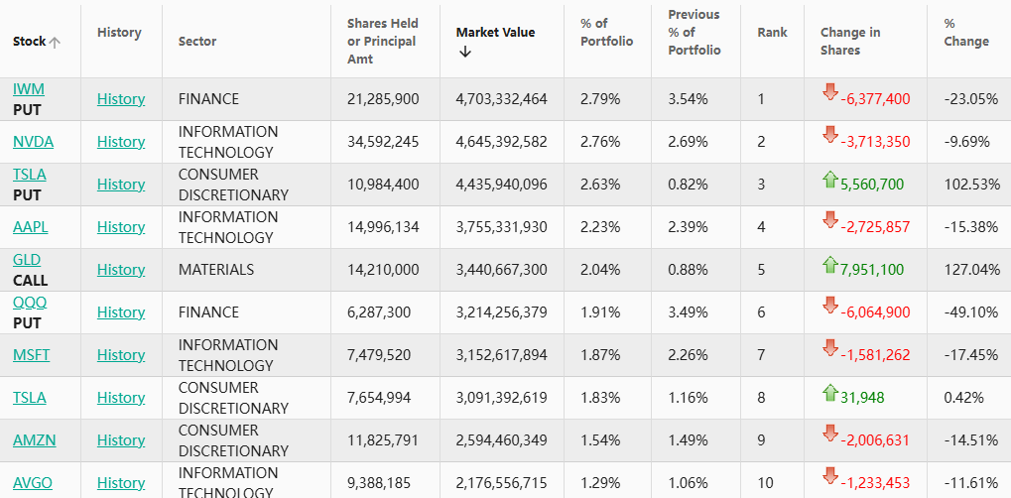1011x498 pixels.
Task: Open the NVDA stock link
Action: pos(33,142)
